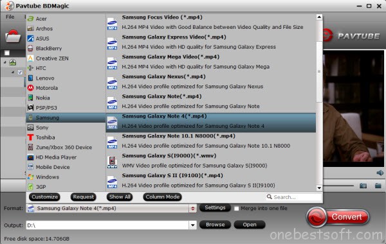The width and height of the screenshot is (386, 244).
Task: Open the Format dropdown arrow
Action: [x=193, y=209]
